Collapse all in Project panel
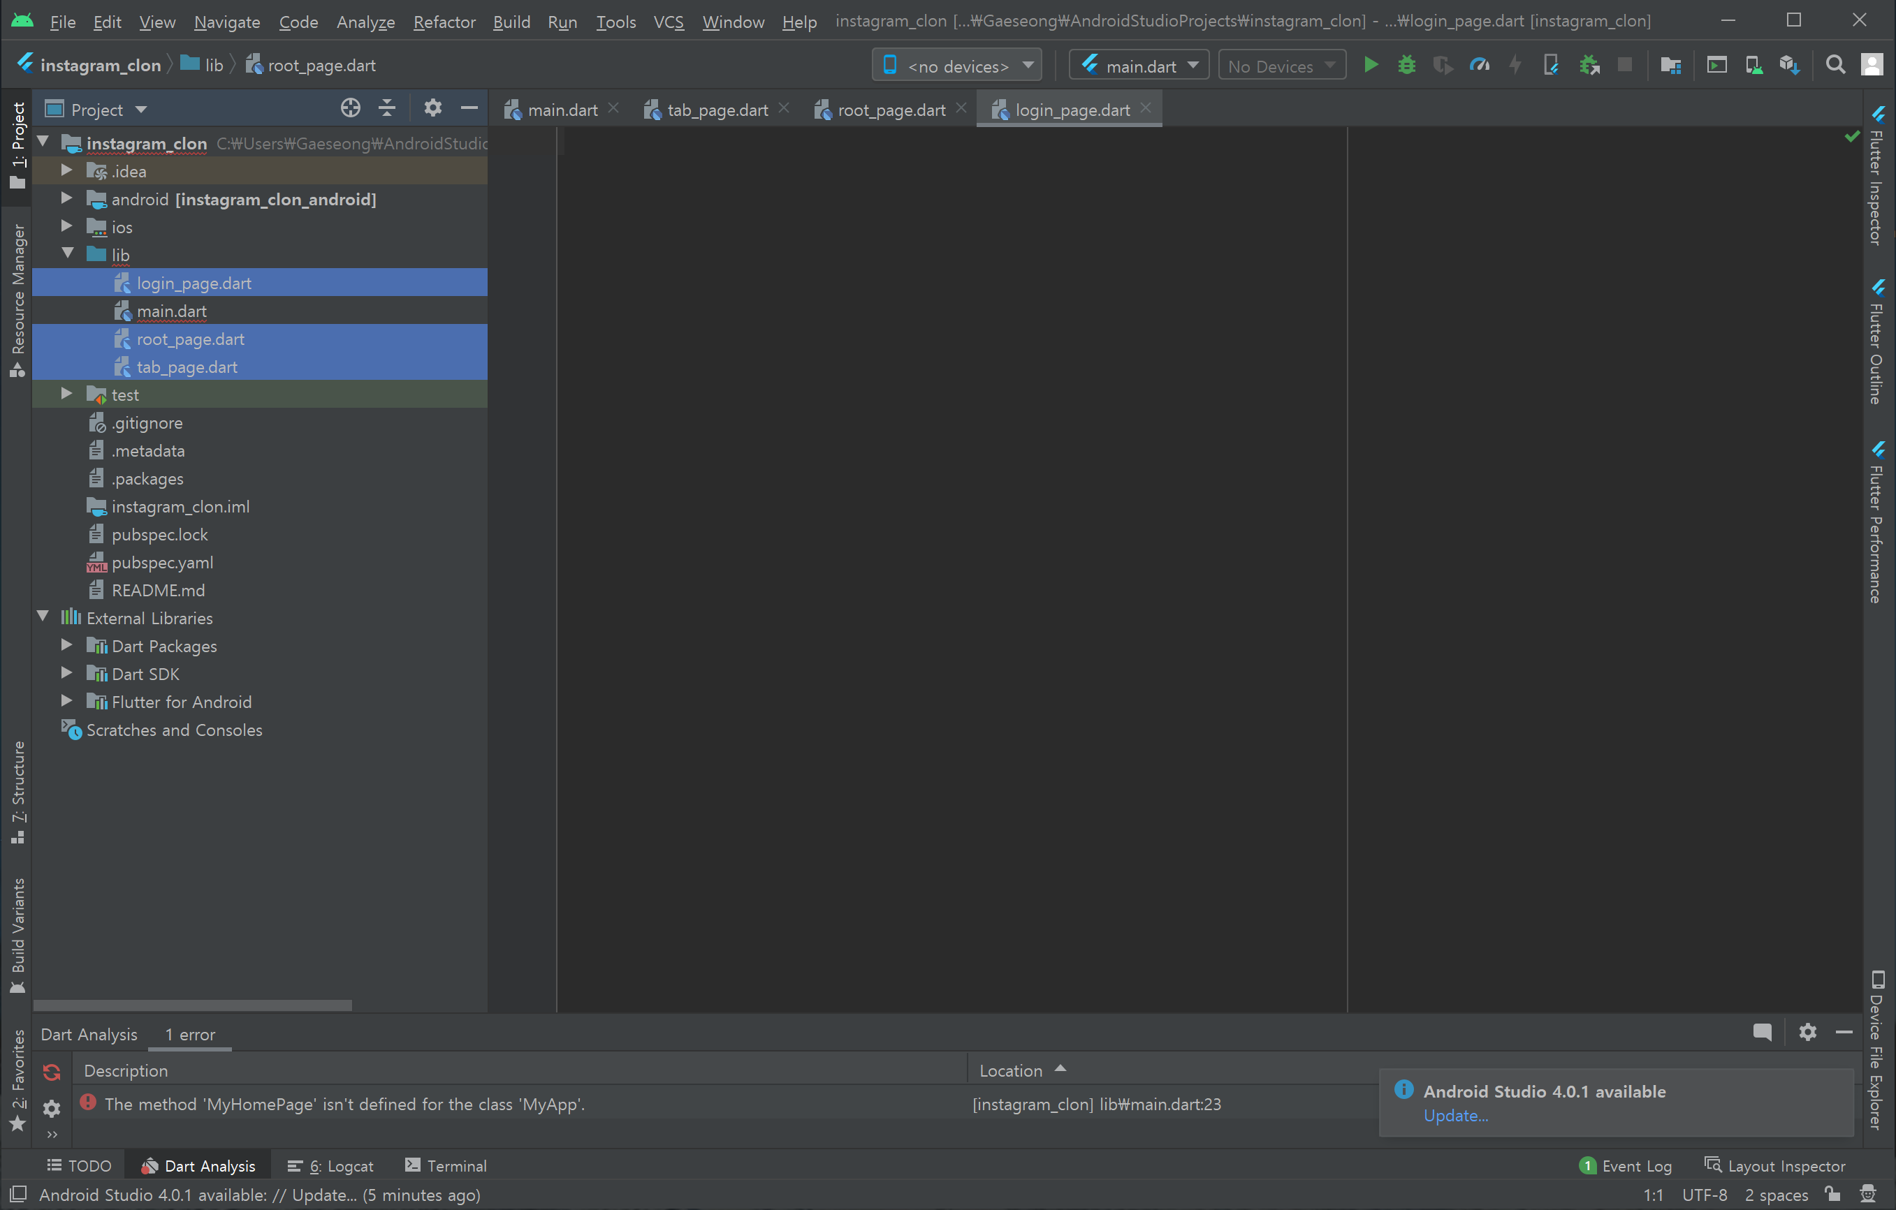 pyautogui.click(x=386, y=108)
